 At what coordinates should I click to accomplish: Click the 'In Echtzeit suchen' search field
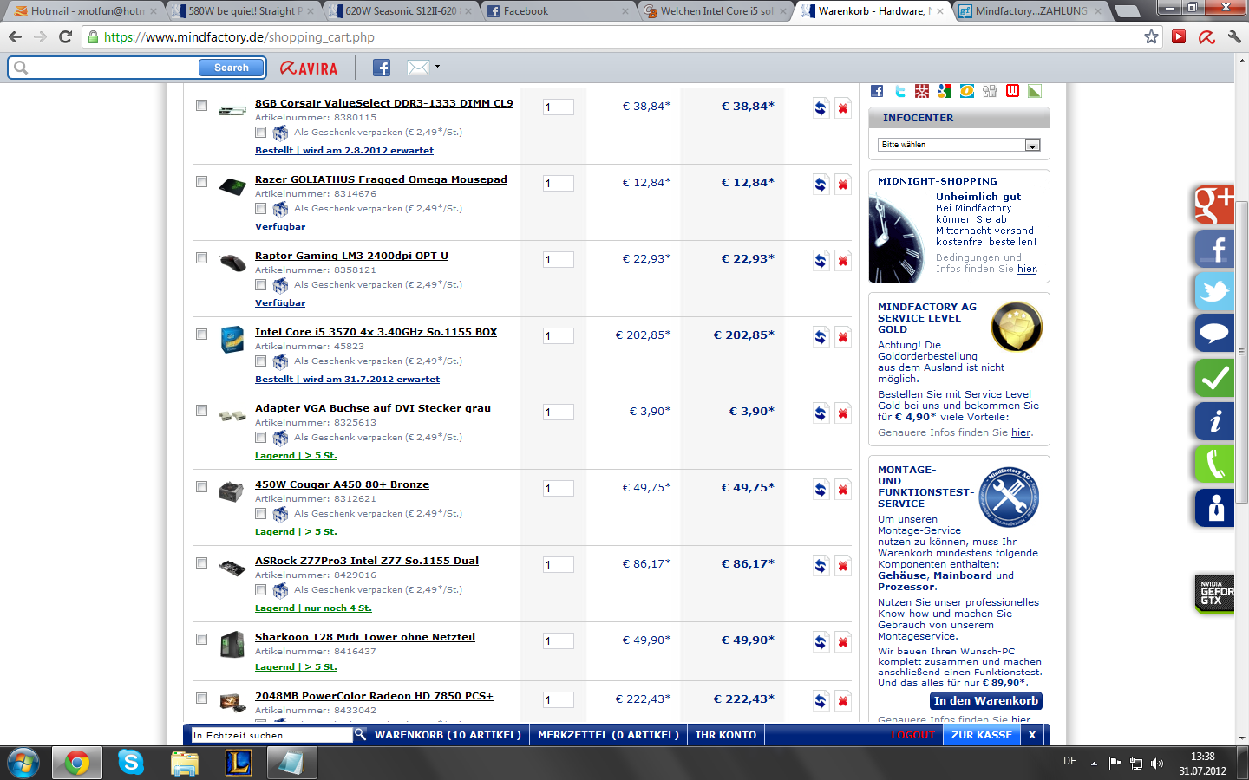click(271, 735)
